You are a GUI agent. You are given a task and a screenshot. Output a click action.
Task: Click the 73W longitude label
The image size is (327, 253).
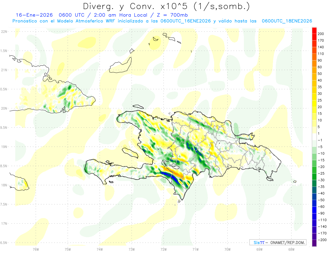point(132,249)
